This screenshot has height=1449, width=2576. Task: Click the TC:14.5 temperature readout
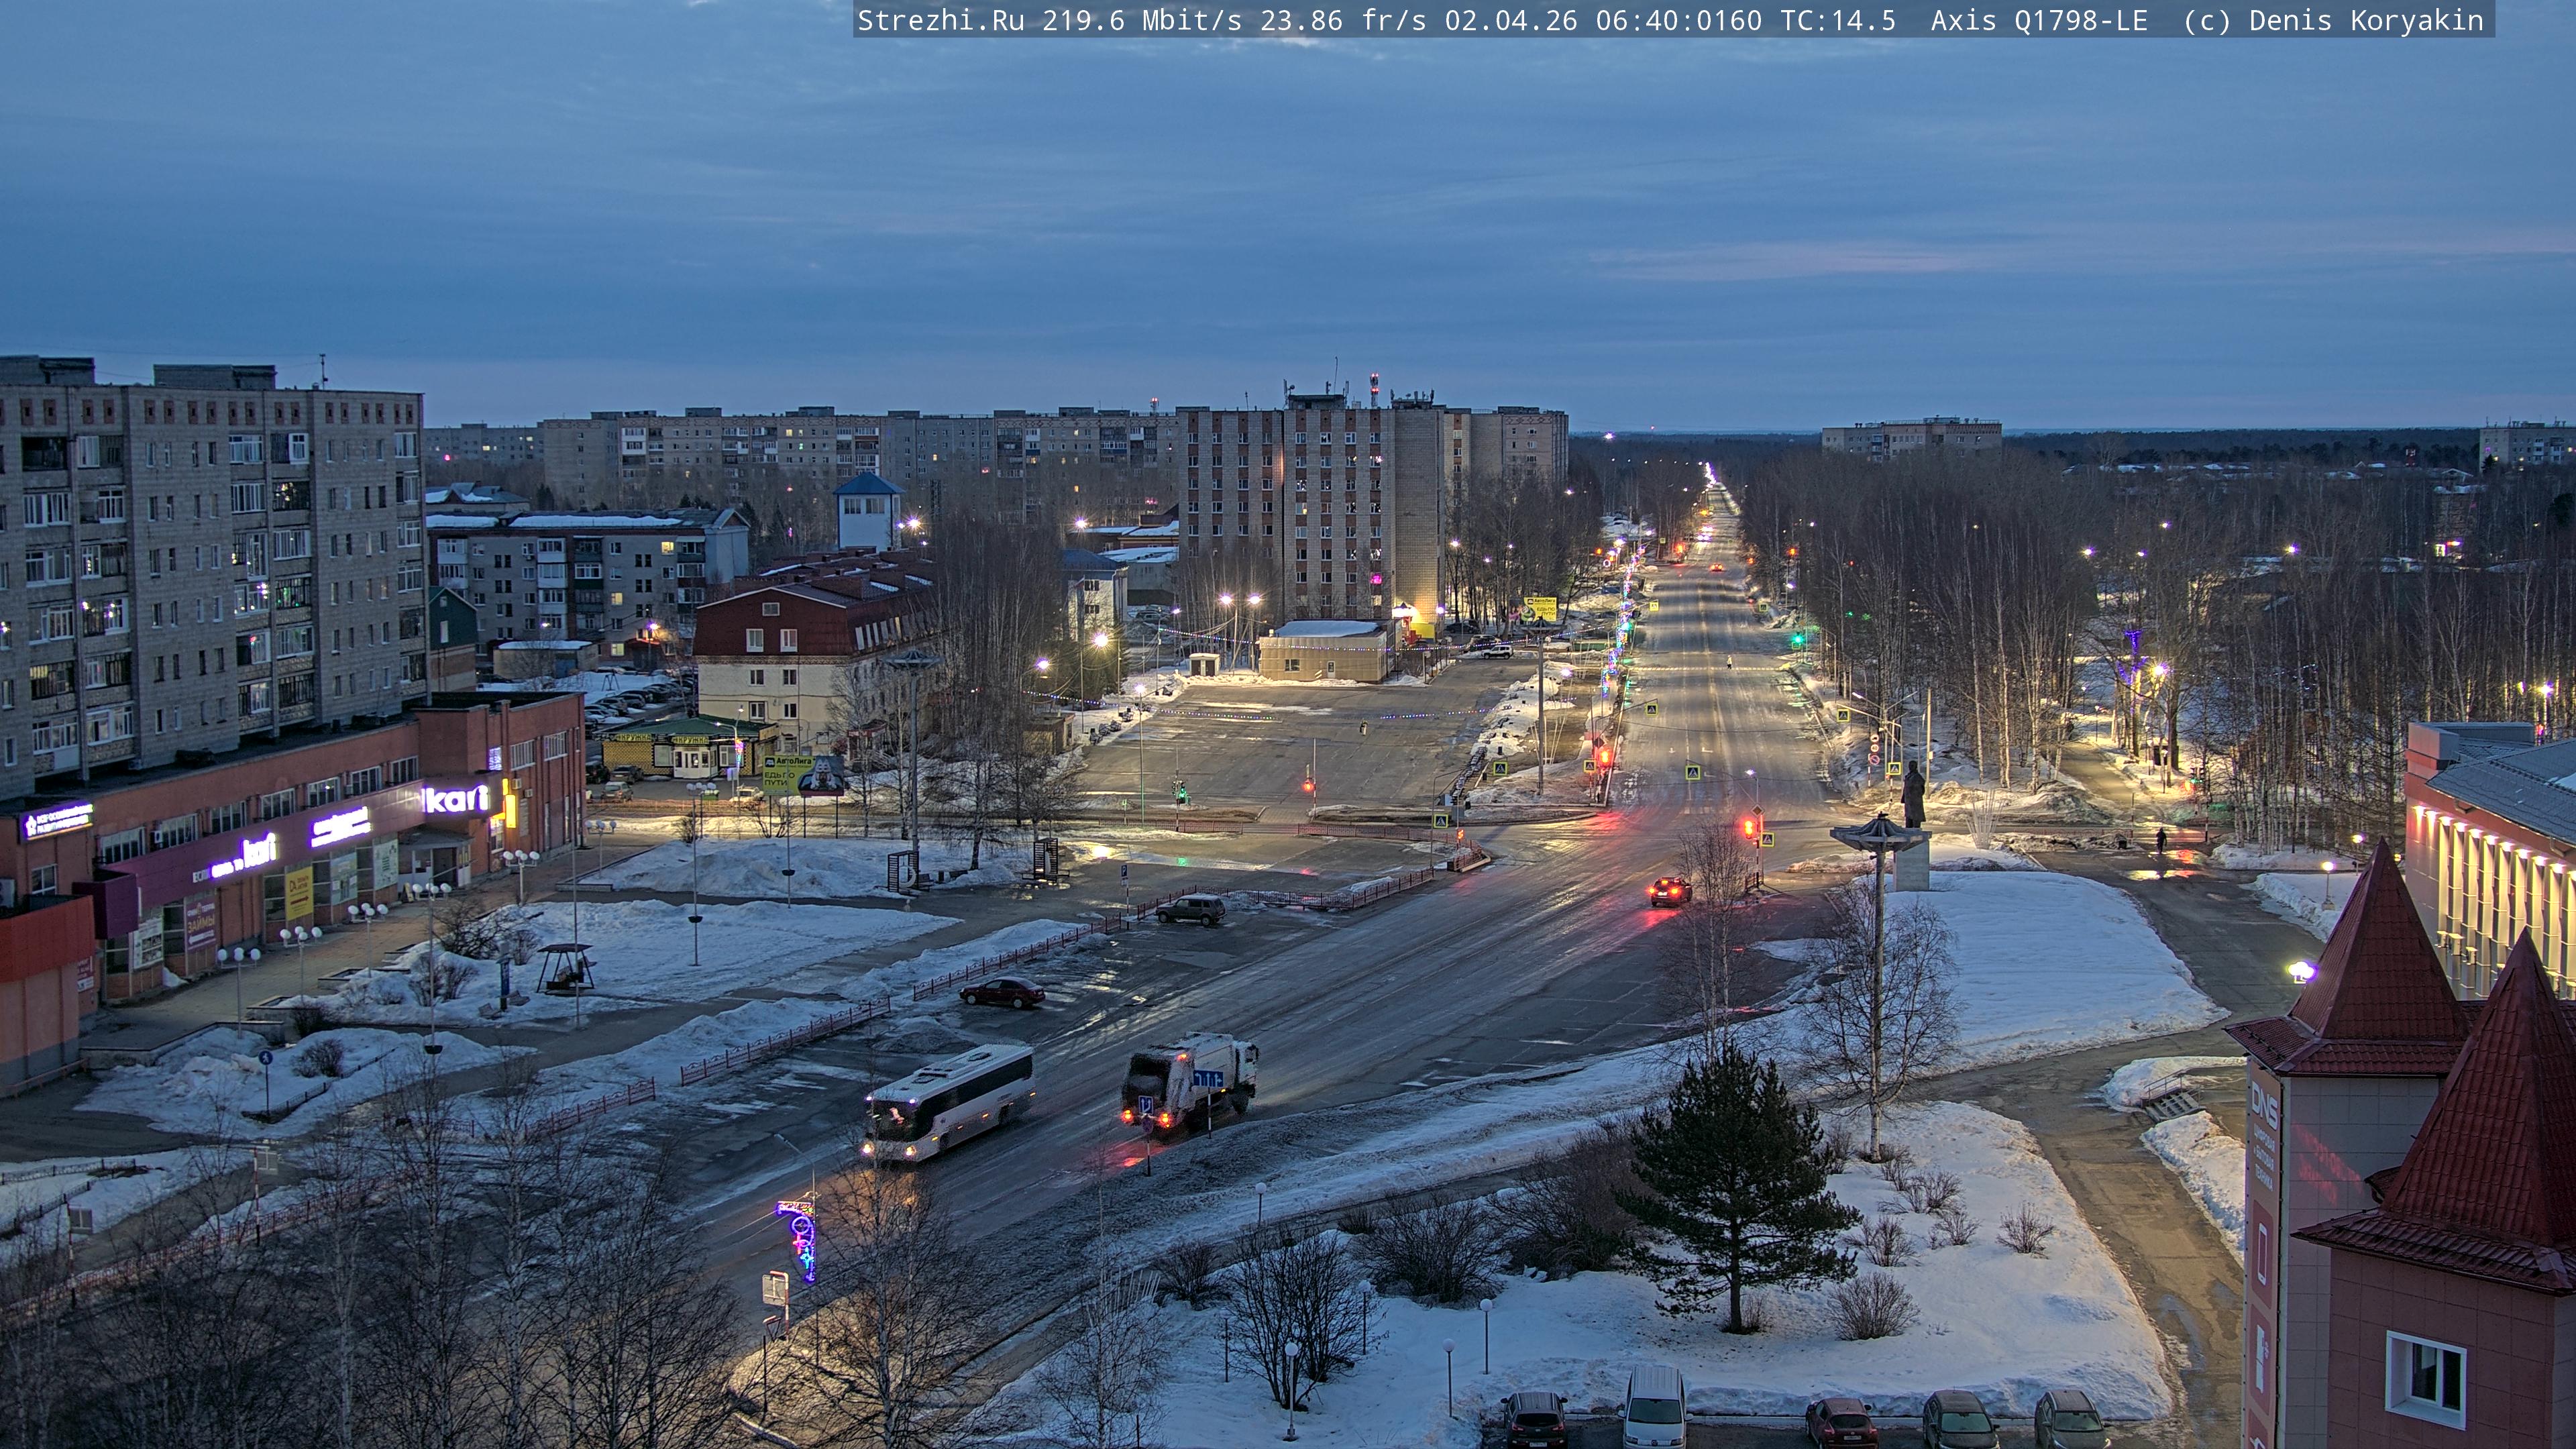pos(1838,21)
